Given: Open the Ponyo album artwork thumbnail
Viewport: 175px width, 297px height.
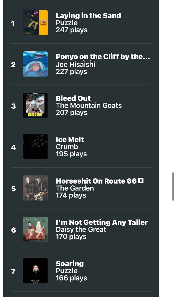Looking at the screenshot, I should click(35, 64).
